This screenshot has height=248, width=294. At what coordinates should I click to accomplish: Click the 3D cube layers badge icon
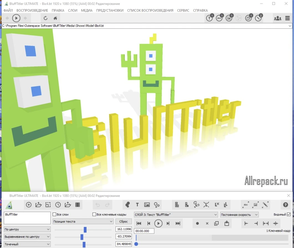point(249,18)
